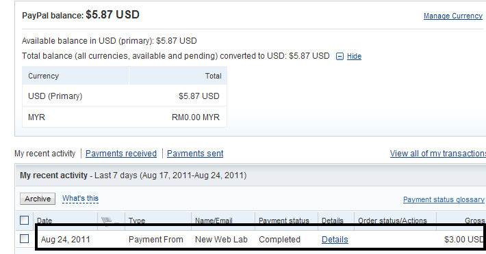This screenshot has width=486, height=254.
Task: Click the Type column header
Action: (x=137, y=221)
